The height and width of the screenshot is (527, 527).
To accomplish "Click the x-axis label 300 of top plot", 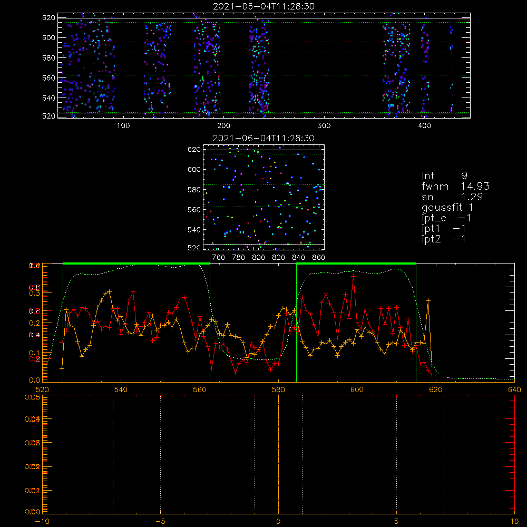I will (x=324, y=126).
